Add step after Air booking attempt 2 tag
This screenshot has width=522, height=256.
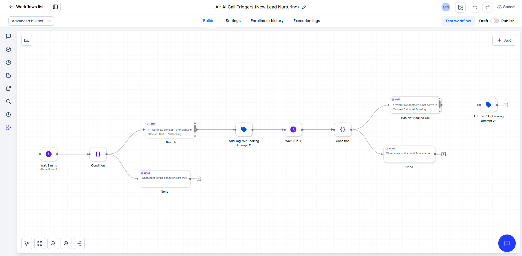point(506,105)
